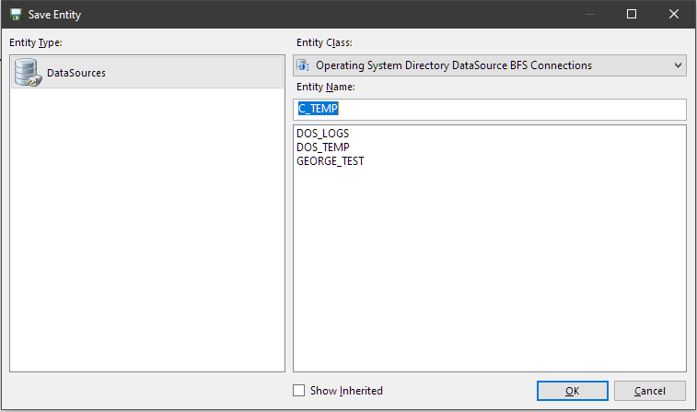Click the Entity Name input field
Viewport: 697px width, 412px height.
pos(490,110)
